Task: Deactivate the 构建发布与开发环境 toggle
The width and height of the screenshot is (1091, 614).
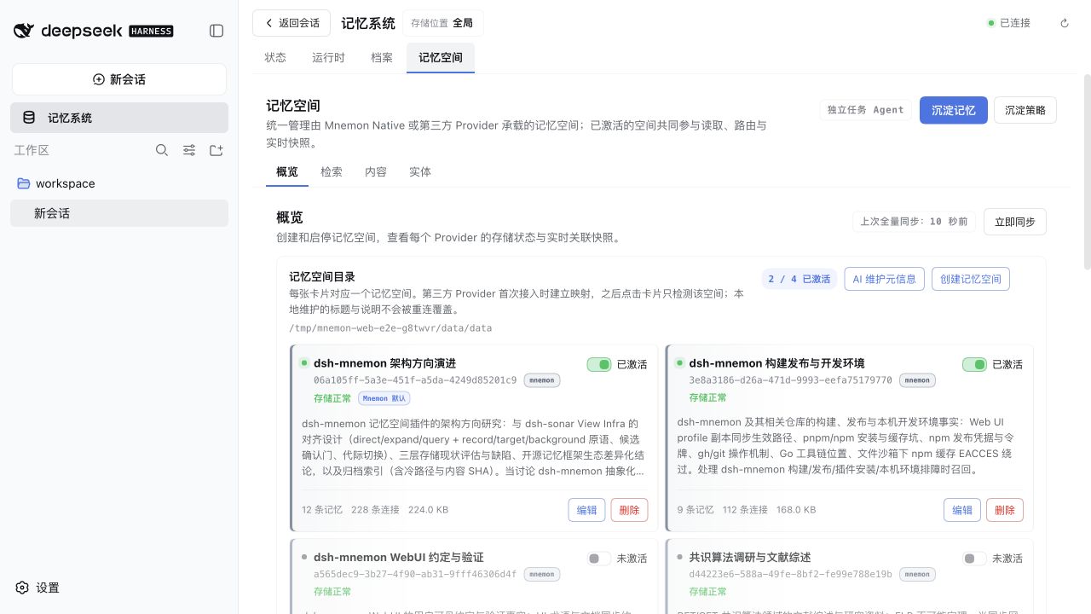Action: [x=974, y=364]
